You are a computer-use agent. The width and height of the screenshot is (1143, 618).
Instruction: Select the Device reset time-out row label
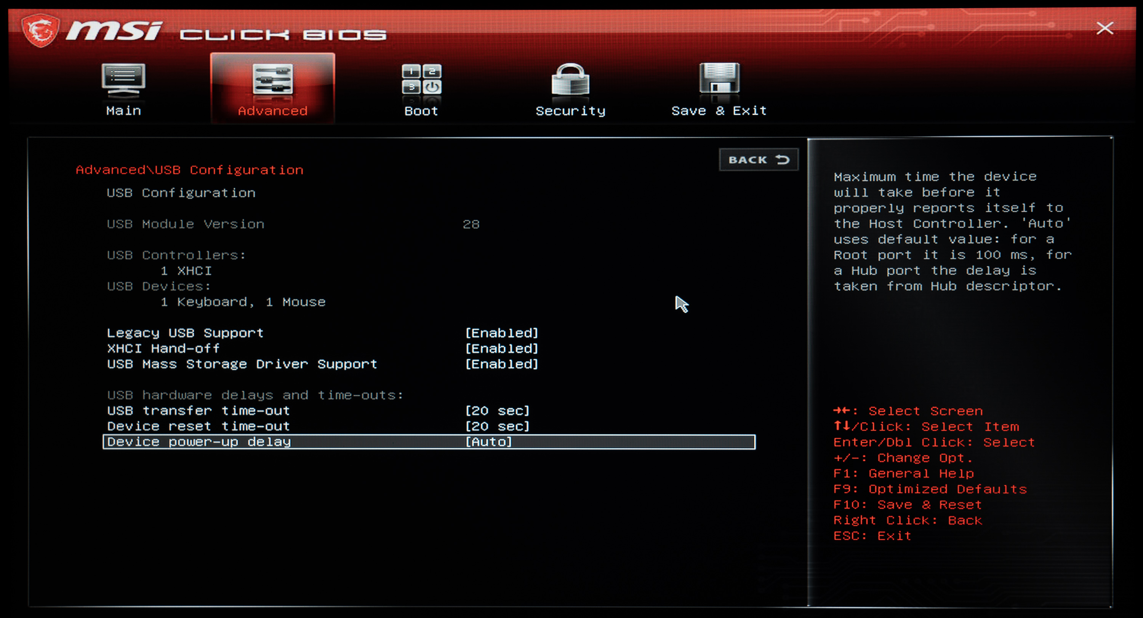199,426
